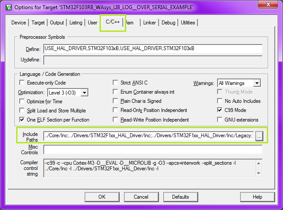The width and height of the screenshot is (283, 210).
Task: Toggle Optimize for Time checkbox
Action: click(22, 102)
